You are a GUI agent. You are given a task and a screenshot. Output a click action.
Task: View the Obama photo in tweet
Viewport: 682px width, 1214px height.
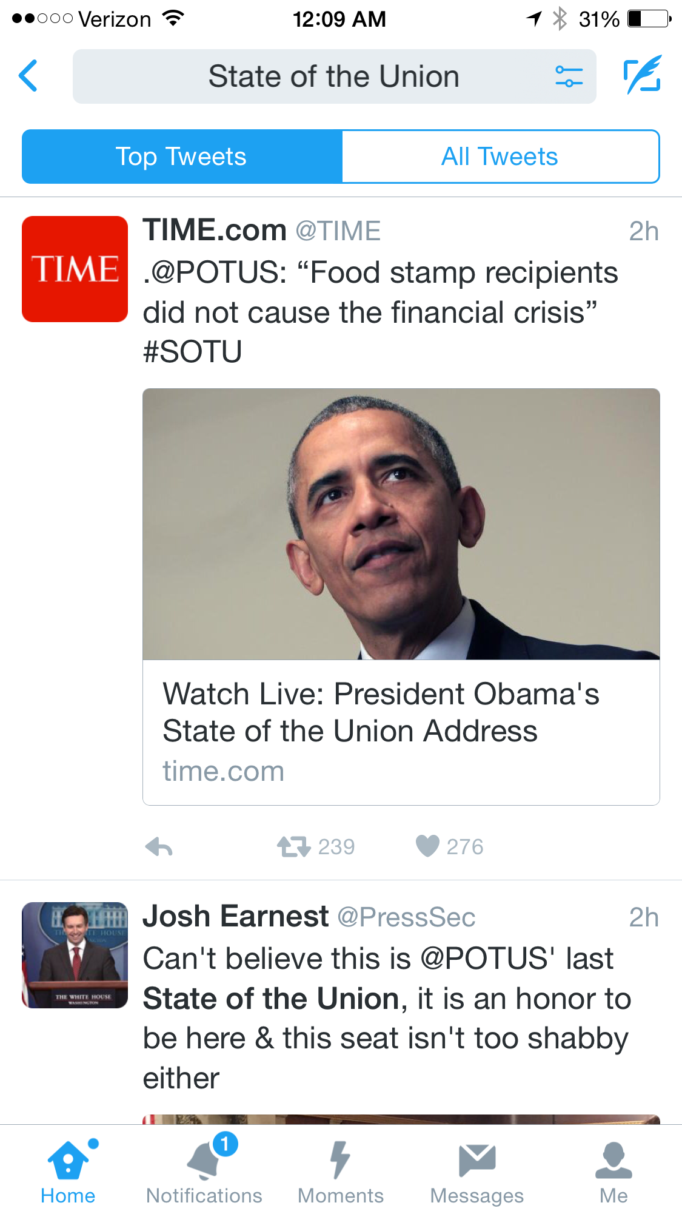(400, 524)
